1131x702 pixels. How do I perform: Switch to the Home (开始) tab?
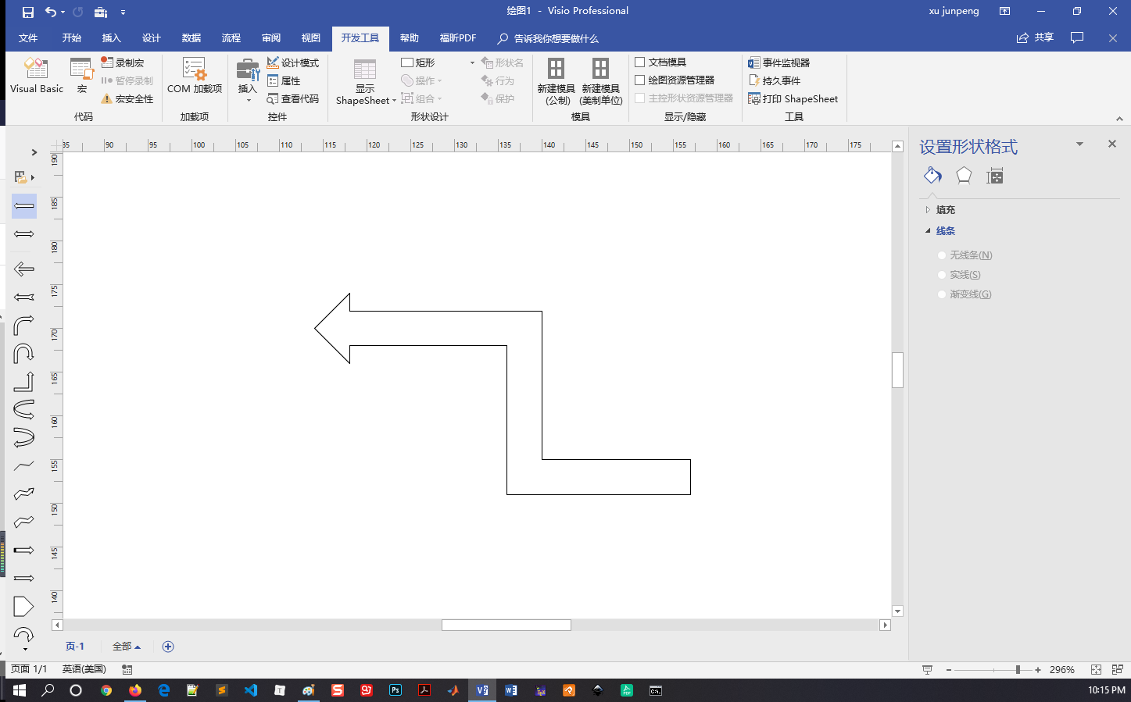coord(72,38)
